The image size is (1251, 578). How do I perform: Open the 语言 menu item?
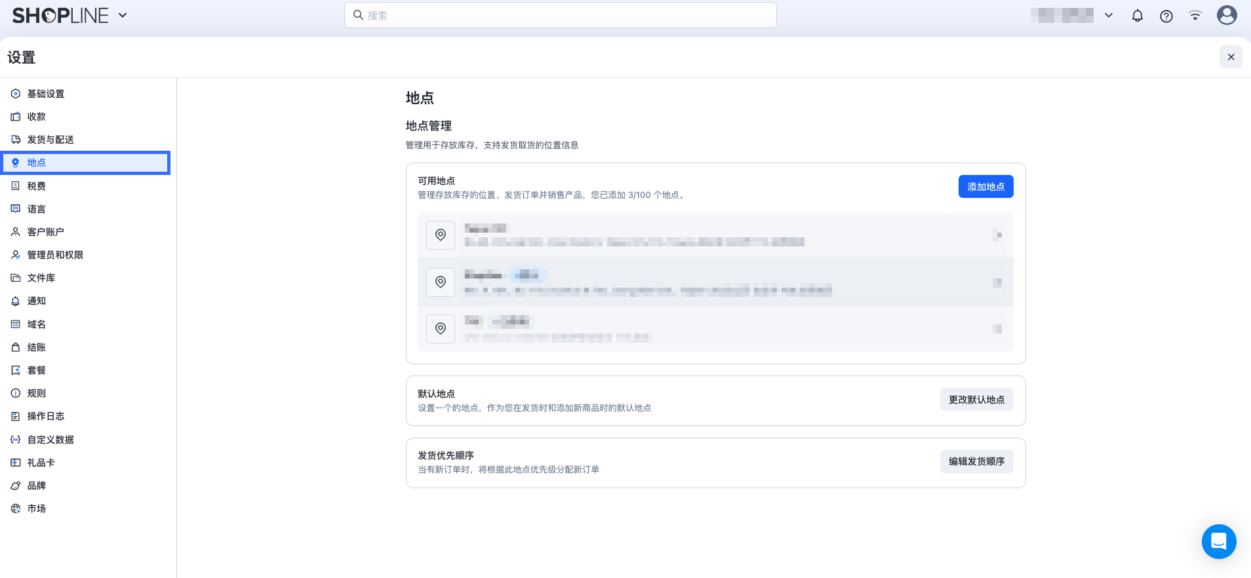pos(87,209)
